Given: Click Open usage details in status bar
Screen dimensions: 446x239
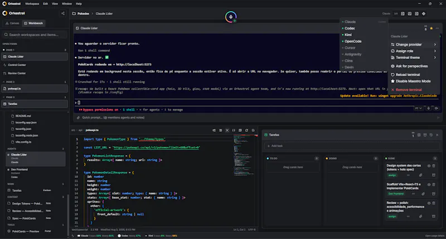Looking at the screenshot, I should tap(435, 236).
